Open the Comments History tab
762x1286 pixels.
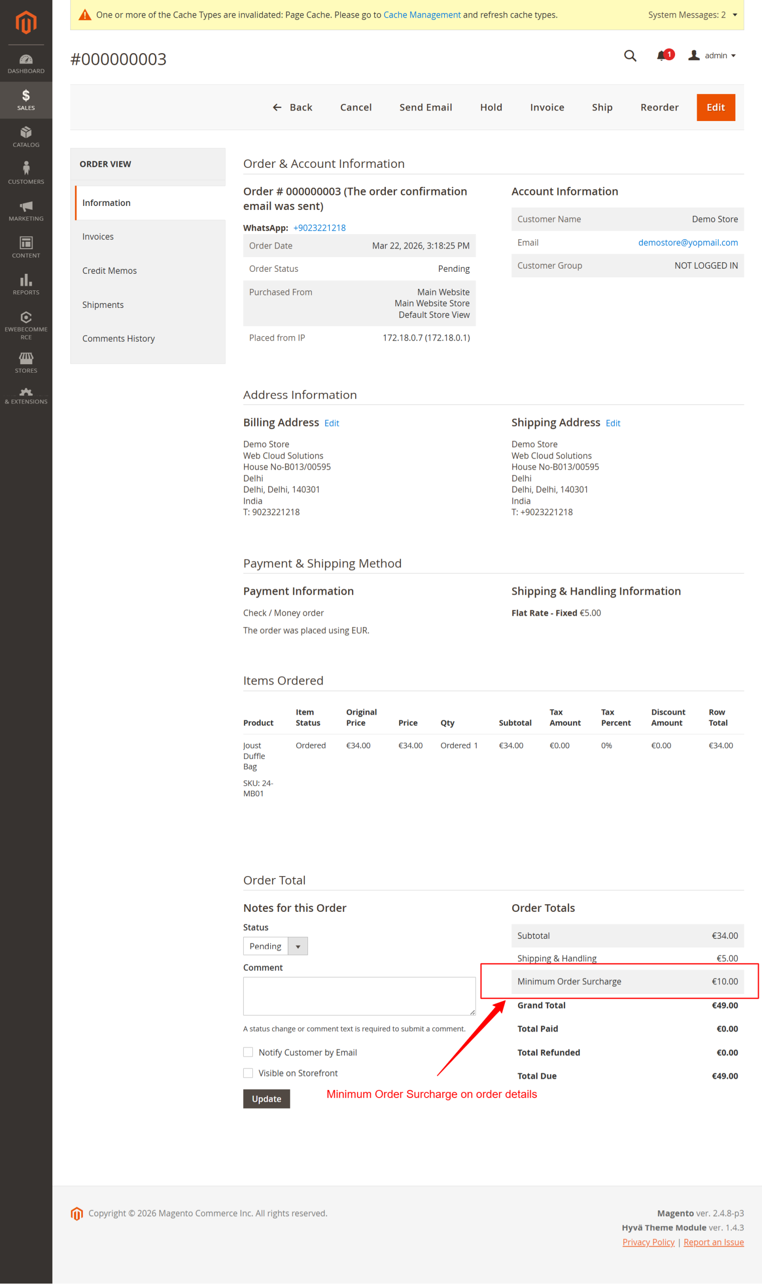pos(118,338)
